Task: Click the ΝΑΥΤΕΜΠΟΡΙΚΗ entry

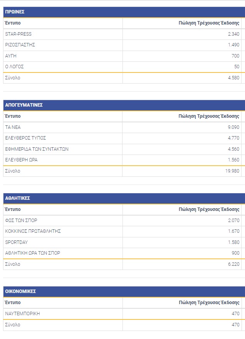Action: tap(23, 314)
